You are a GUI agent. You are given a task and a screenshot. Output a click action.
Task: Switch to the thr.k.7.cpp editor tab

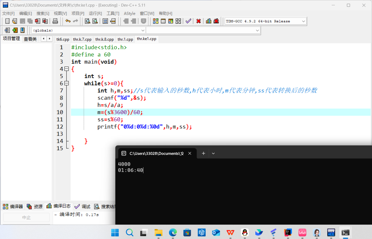coord(82,39)
